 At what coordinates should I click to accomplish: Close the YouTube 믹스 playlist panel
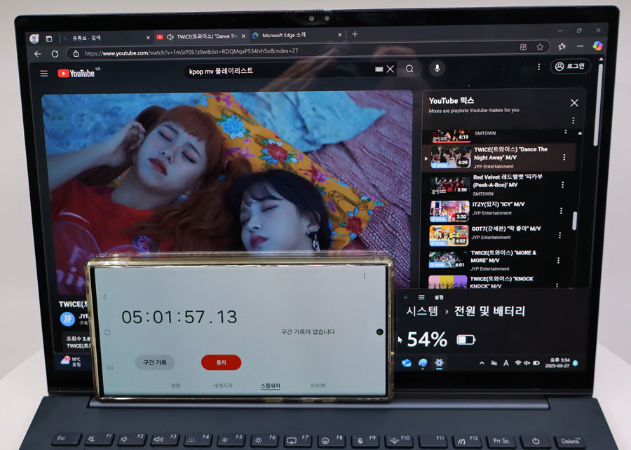point(574,103)
